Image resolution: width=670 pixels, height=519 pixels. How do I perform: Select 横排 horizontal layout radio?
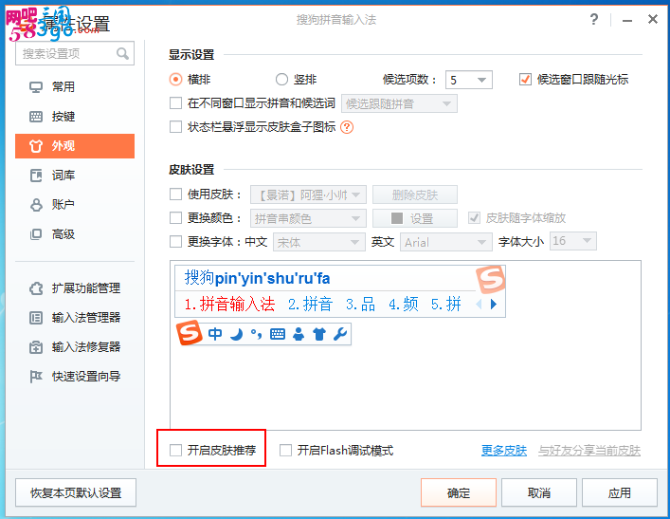click(175, 80)
